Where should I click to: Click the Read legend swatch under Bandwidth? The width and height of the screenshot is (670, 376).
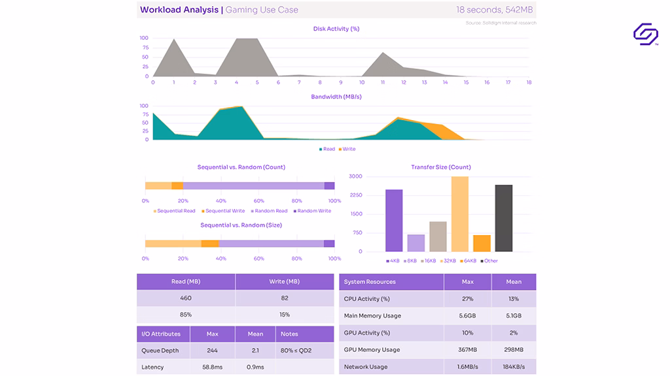(321, 149)
